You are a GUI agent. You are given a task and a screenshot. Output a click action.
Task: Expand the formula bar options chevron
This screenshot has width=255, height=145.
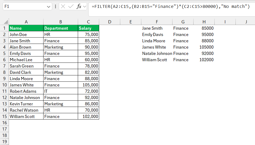click(85, 7)
